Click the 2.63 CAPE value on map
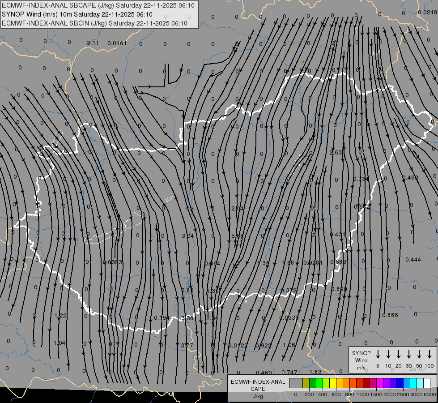 336,152
